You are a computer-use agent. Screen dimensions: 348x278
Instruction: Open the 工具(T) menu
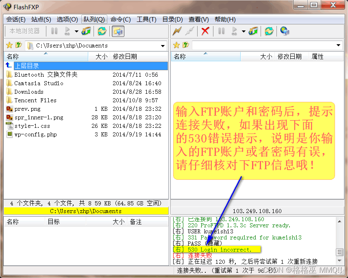click(146, 19)
